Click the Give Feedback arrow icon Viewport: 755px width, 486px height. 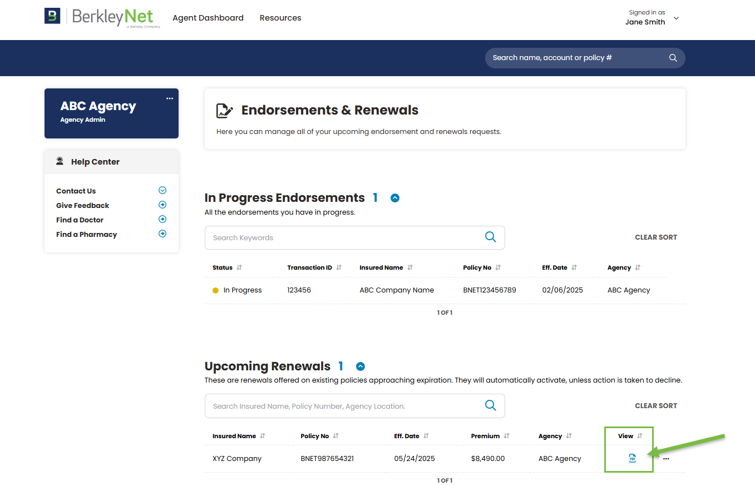162,205
